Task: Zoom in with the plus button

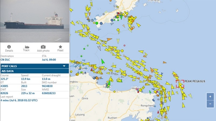Action: (210, 97)
